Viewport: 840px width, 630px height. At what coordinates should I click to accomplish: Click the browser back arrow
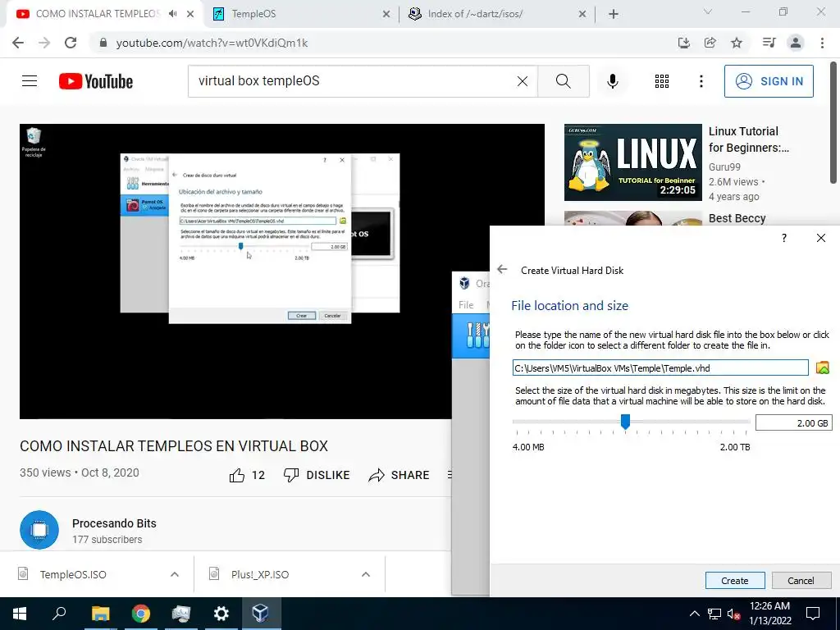18,43
